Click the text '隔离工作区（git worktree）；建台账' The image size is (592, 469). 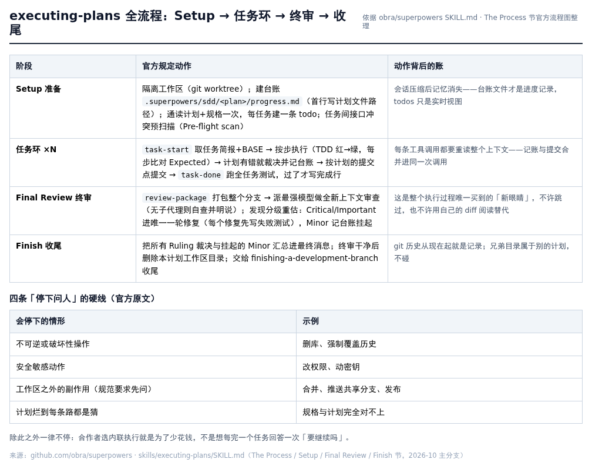tap(211, 89)
